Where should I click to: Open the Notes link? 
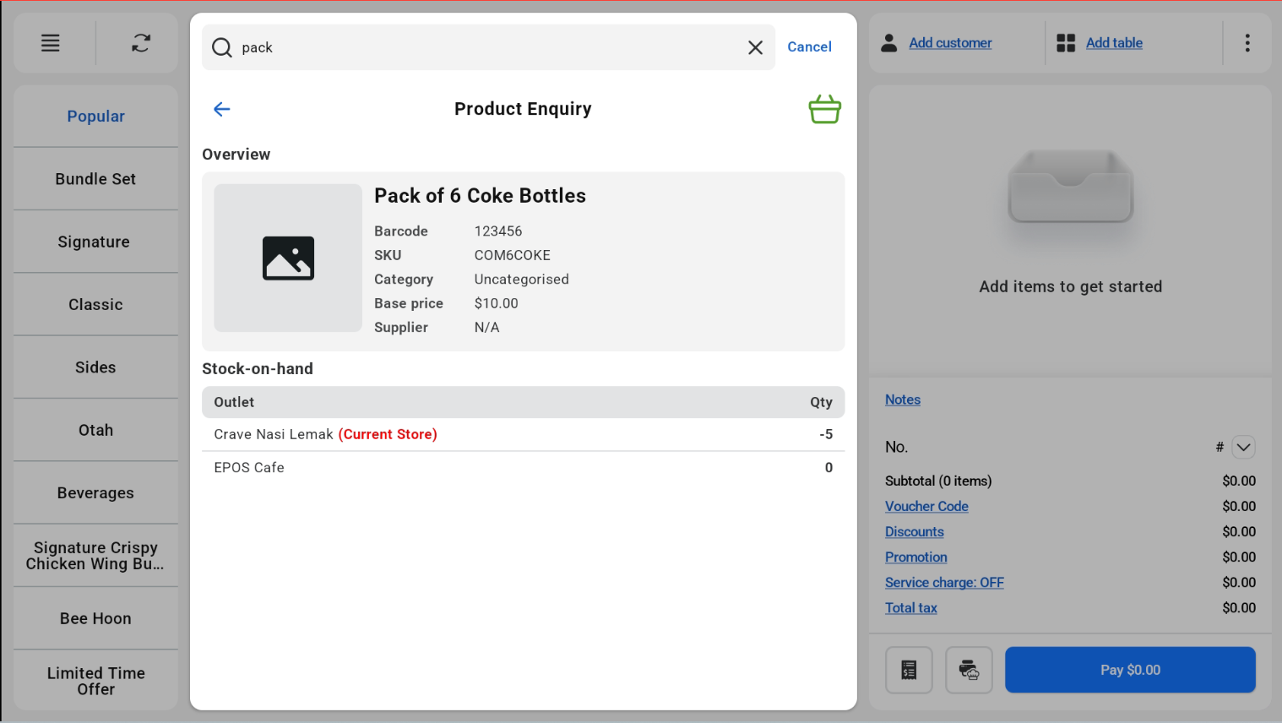[x=903, y=400]
